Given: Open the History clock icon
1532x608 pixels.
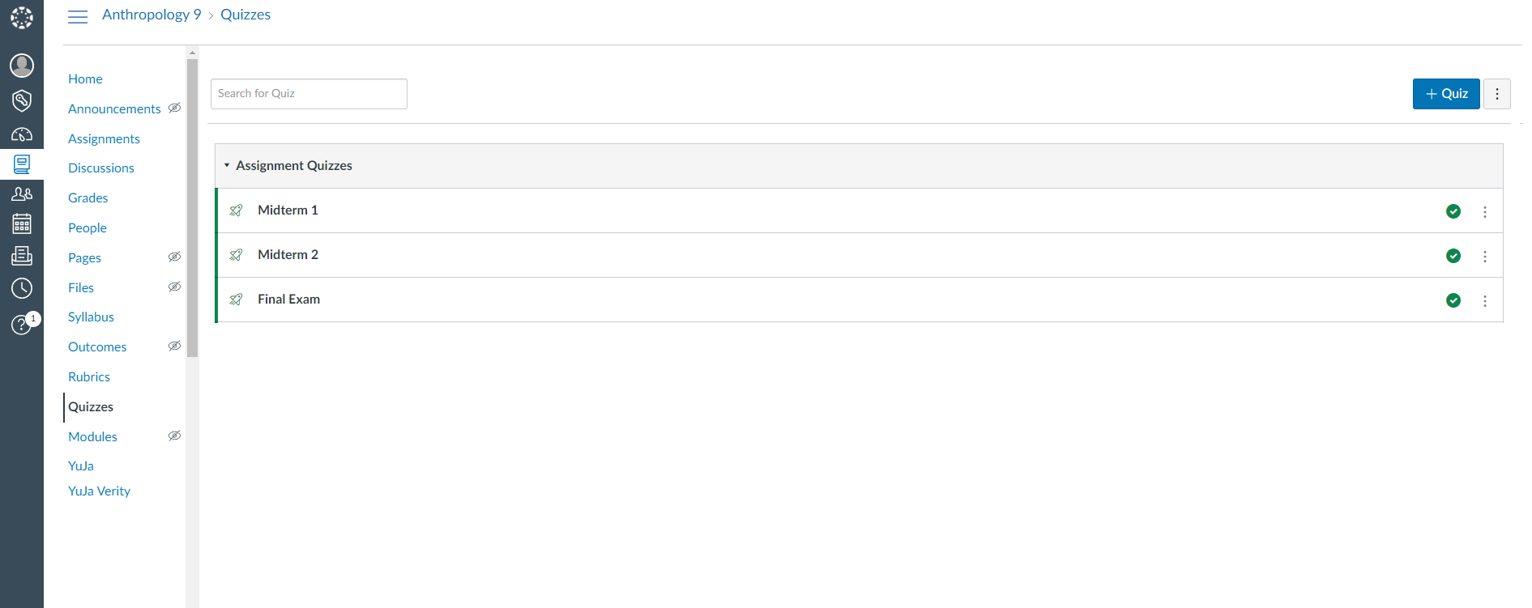Looking at the screenshot, I should [x=22, y=288].
